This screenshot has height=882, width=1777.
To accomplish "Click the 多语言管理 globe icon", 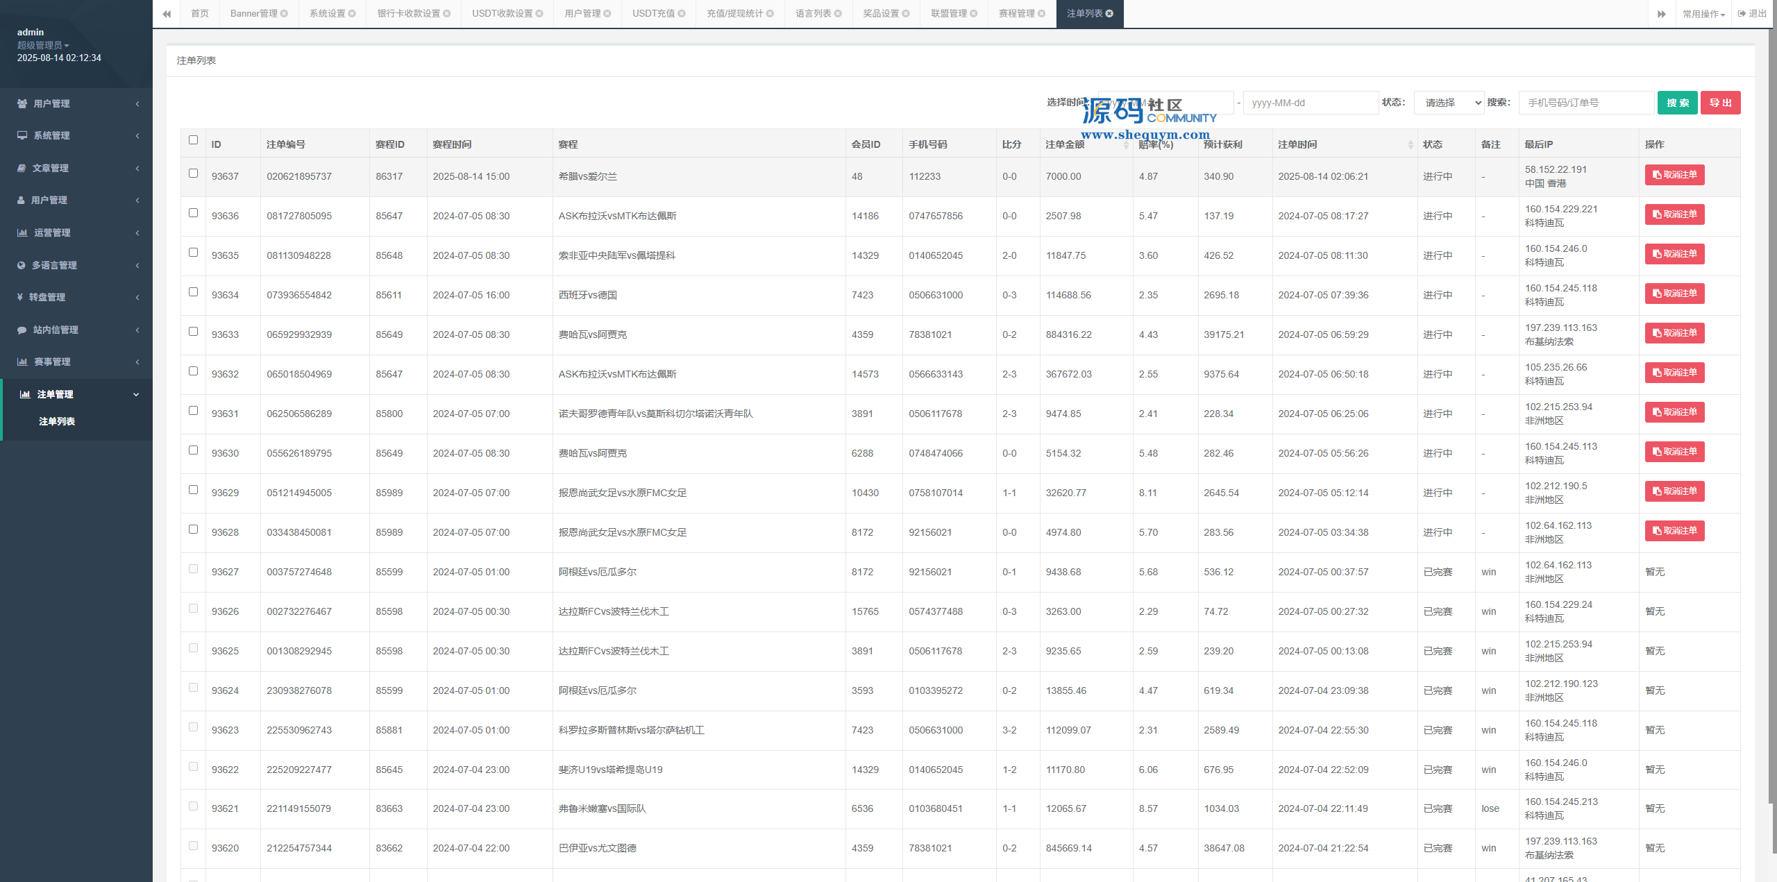I will [22, 265].
